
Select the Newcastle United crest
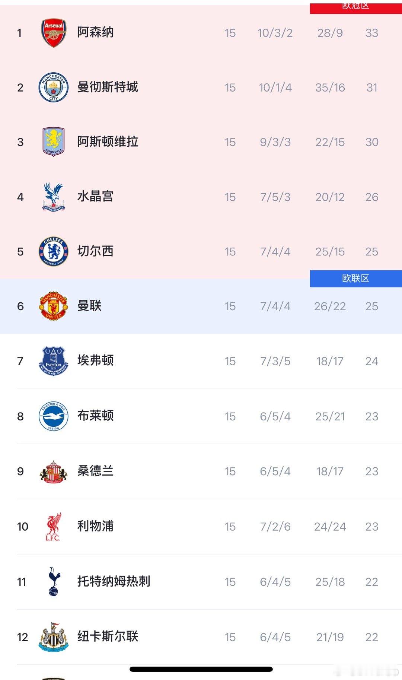click(54, 637)
